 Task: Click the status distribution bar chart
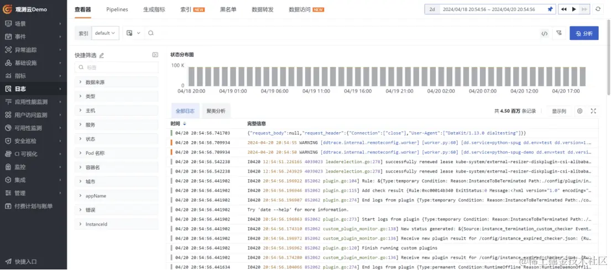click(387, 76)
